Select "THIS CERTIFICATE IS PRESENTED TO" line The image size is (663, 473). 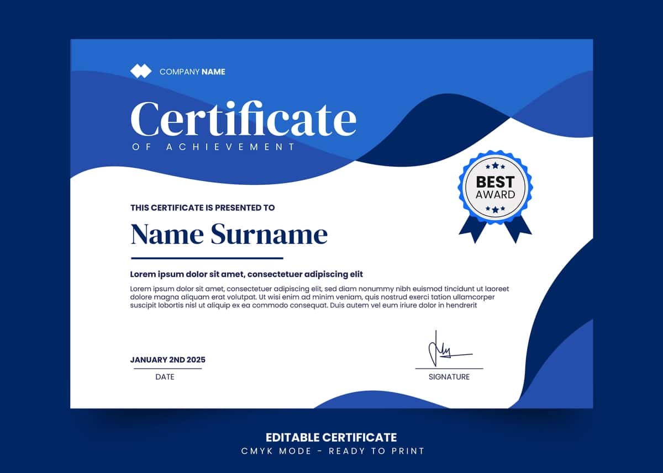[x=202, y=208]
